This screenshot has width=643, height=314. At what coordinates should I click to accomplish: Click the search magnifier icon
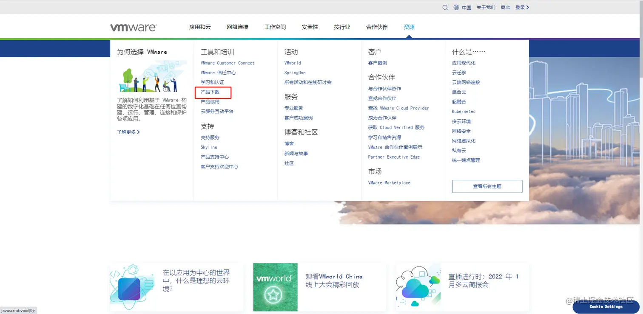pos(445,7)
